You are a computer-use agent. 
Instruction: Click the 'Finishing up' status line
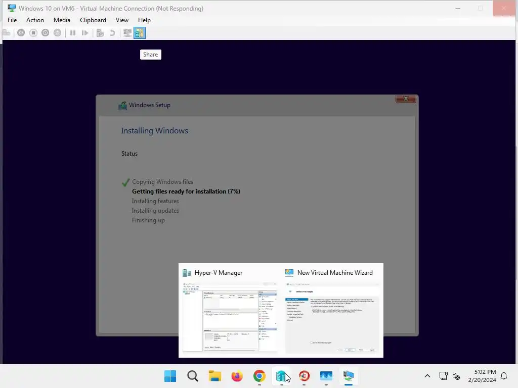(148, 220)
